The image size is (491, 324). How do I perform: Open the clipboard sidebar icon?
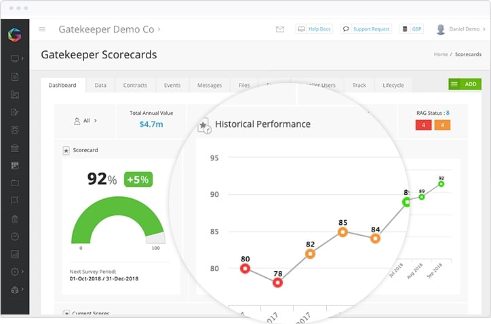point(15,219)
